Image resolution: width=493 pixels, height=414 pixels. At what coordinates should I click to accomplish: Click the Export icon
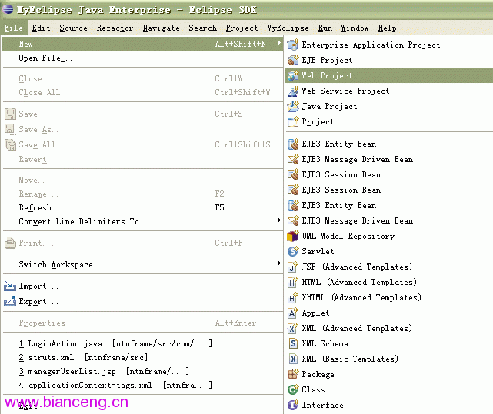pos(10,302)
